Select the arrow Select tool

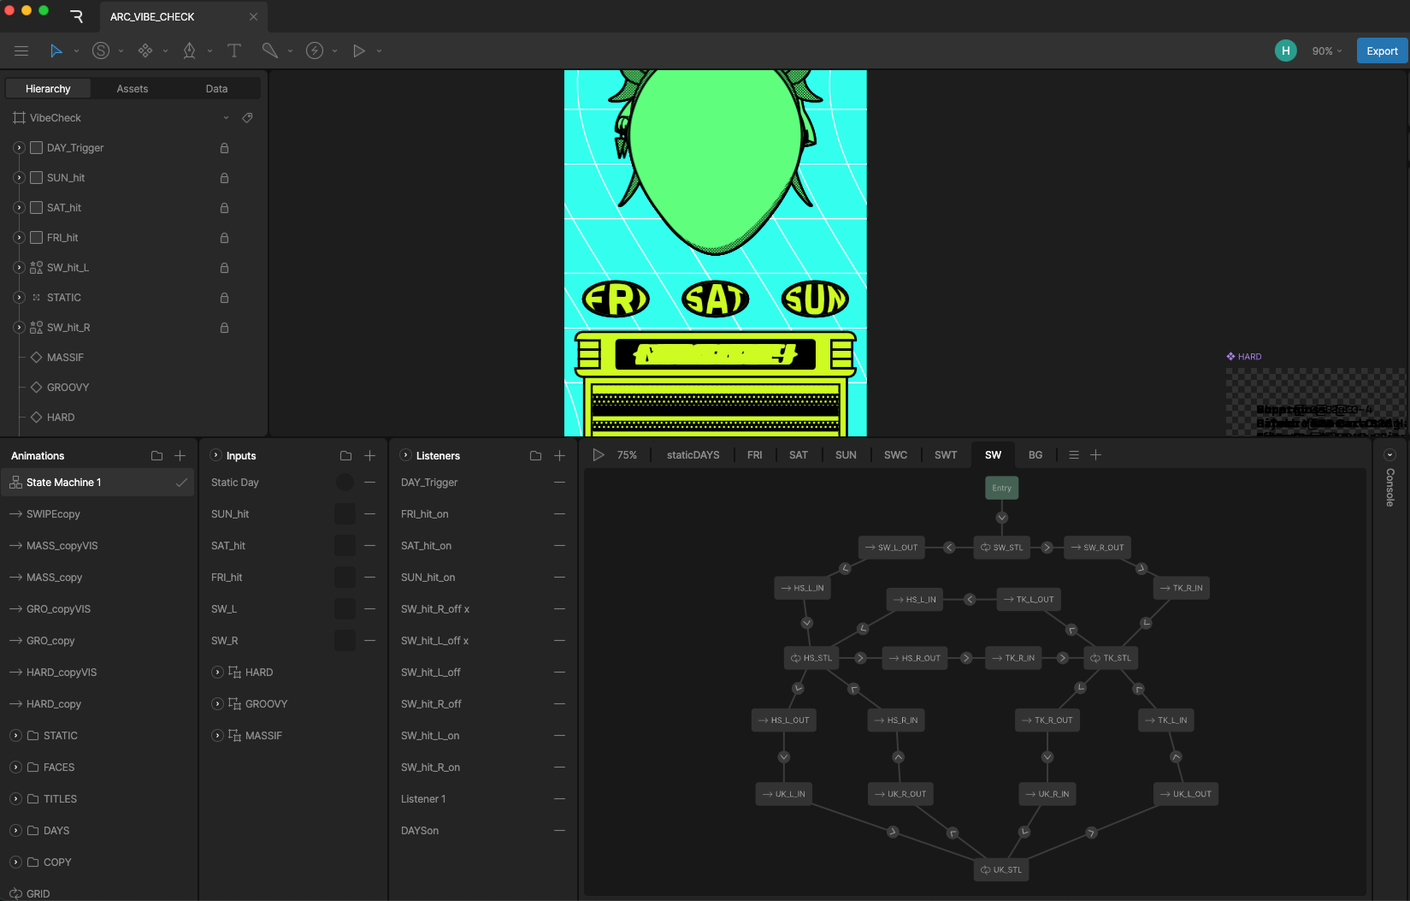(x=56, y=51)
